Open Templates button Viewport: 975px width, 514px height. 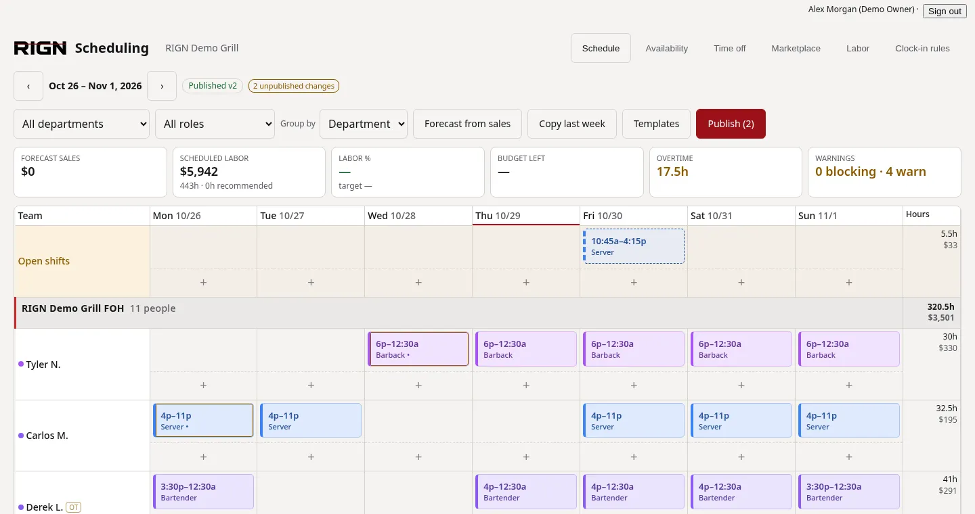656,124
